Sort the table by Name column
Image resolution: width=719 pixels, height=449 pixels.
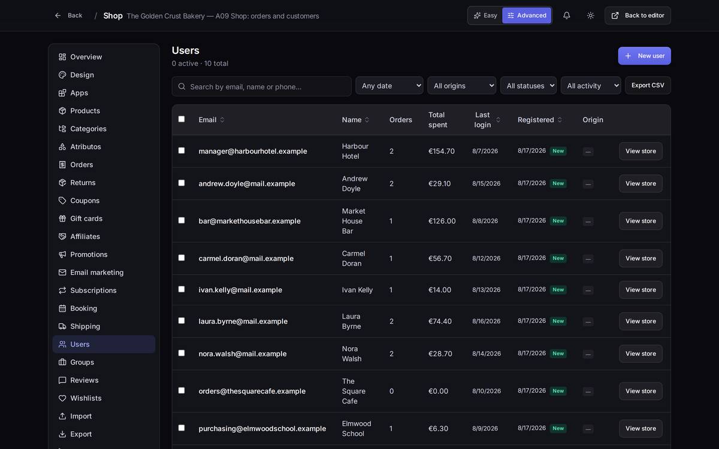click(x=356, y=120)
